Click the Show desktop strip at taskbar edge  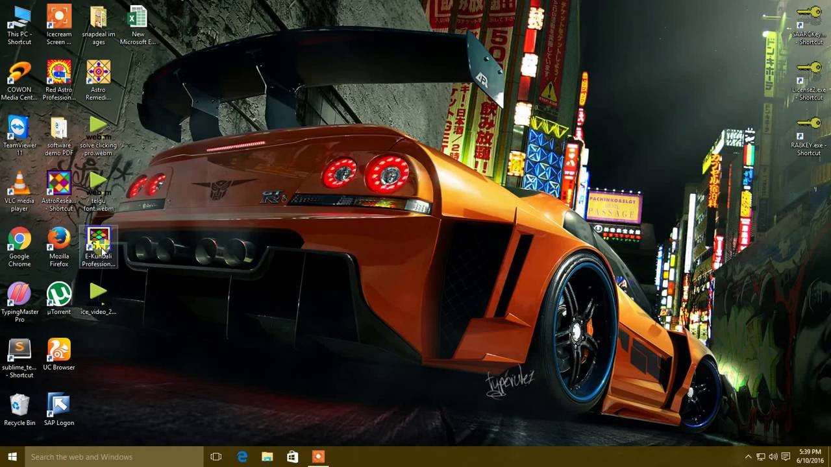[x=829, y=457]
